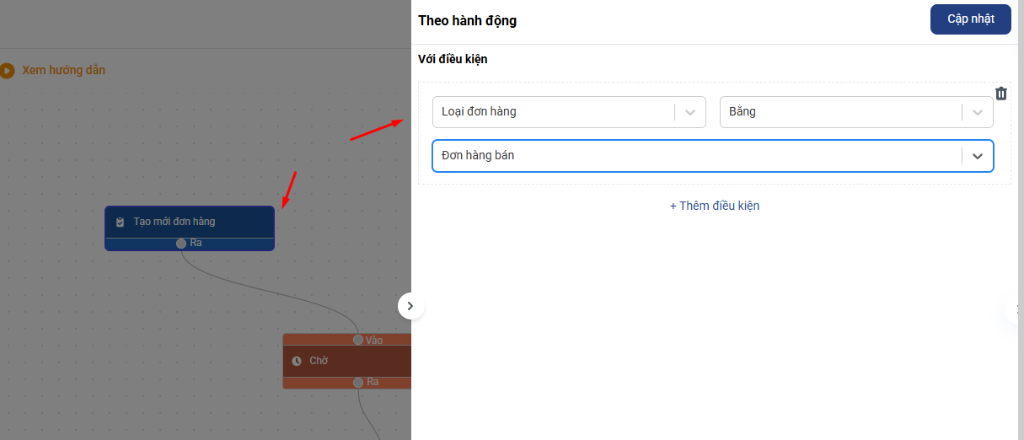
Task: Click the Theo hành động panel title
Action: point(468,20)
